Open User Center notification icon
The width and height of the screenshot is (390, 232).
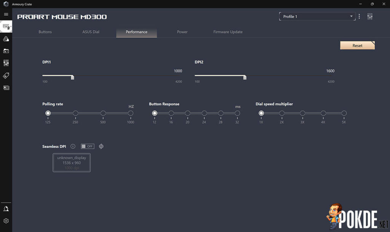pyautogui.click(x=6, y=209)
